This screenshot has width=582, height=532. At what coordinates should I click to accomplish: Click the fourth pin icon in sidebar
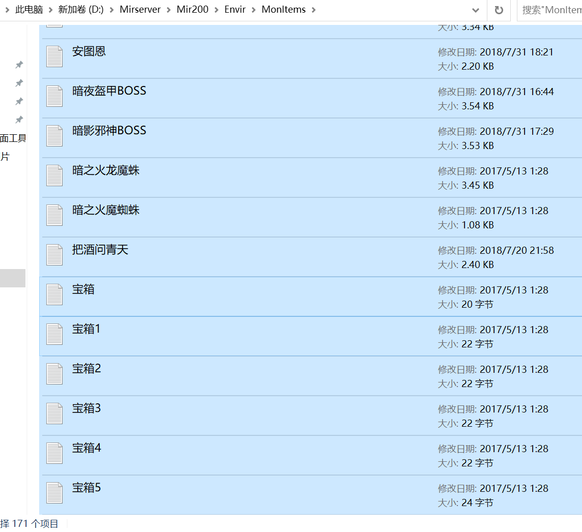coord(19,120)
